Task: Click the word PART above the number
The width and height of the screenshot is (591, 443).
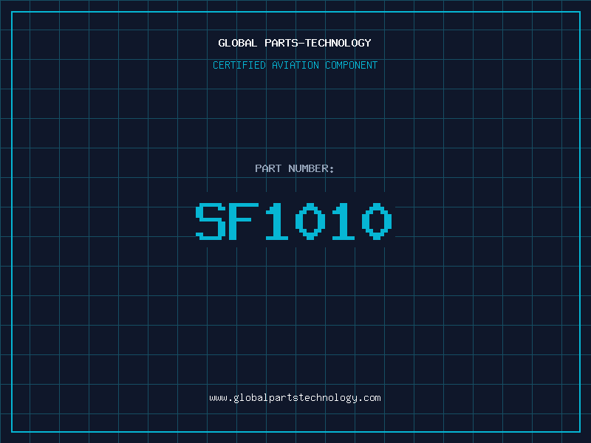Action: point(268,168)
